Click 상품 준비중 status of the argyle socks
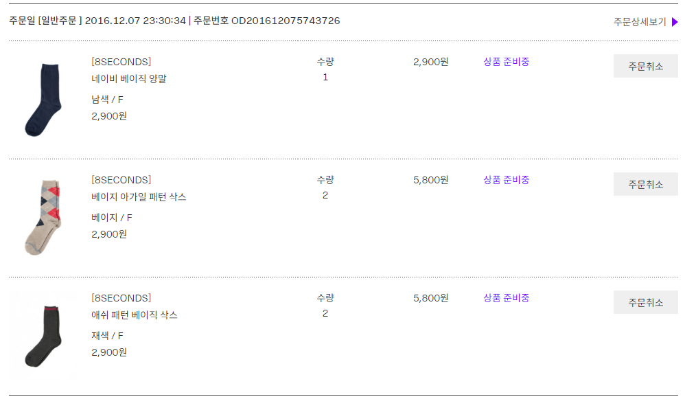The width and height of the screenshot is (685, 410). (x=506, y=180)
